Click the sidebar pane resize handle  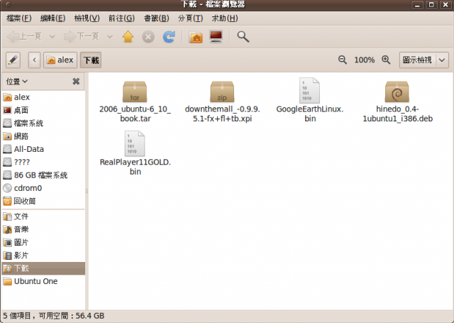click(87, 191)
